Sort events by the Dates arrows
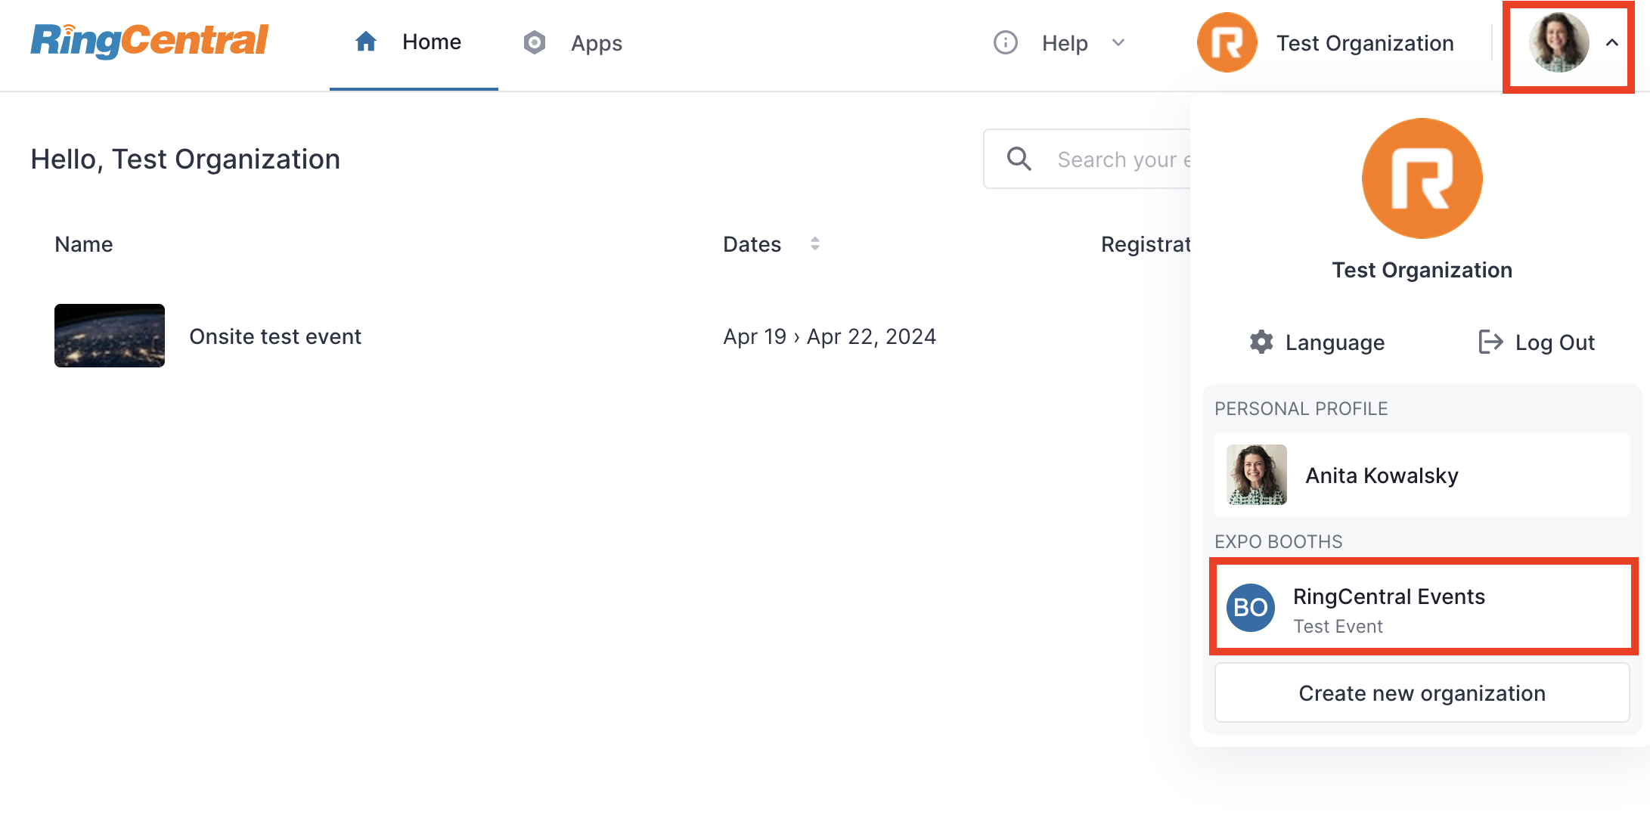Viewport: 1650px width, 827px height. (814, 243)
